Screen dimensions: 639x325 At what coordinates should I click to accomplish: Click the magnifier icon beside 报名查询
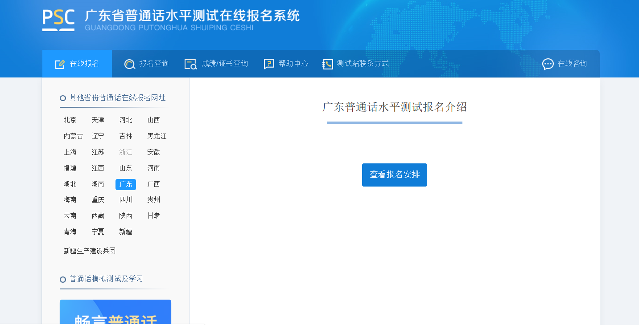tap(130, 64)
